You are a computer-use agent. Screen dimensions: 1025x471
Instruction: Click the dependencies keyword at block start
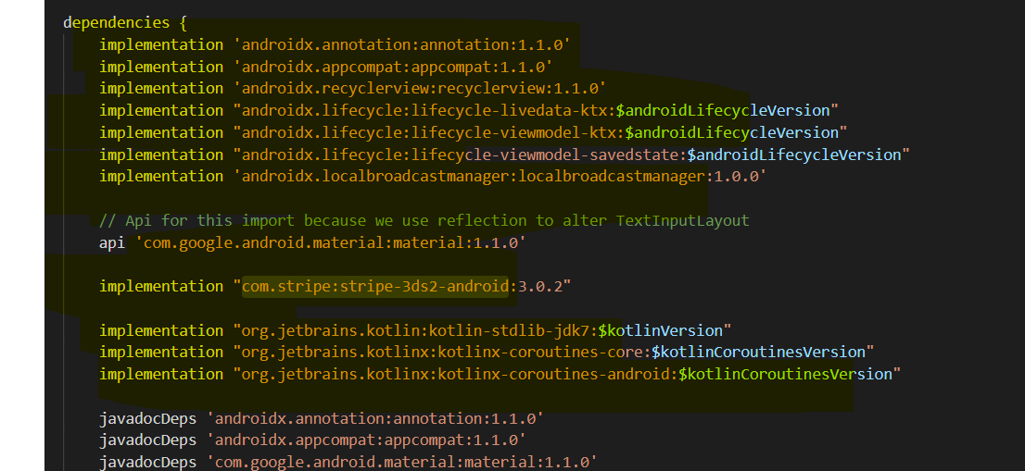(x=116, y=22)
